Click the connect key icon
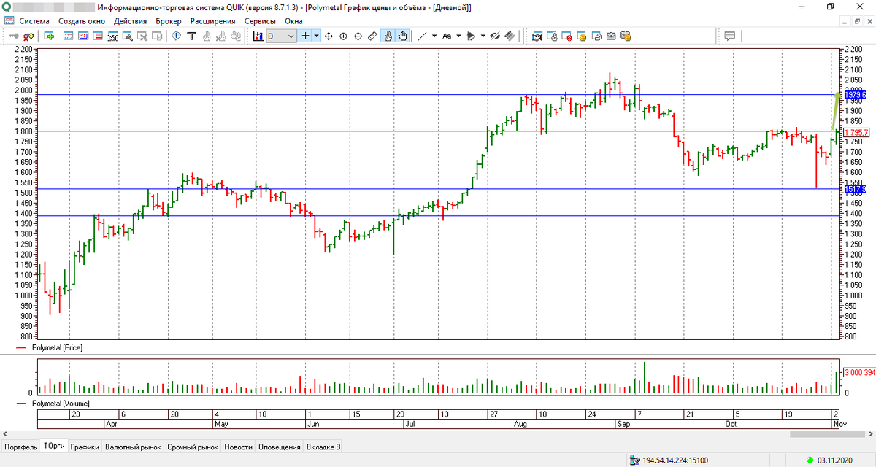 pyautogui.click(x=14, y=36)
